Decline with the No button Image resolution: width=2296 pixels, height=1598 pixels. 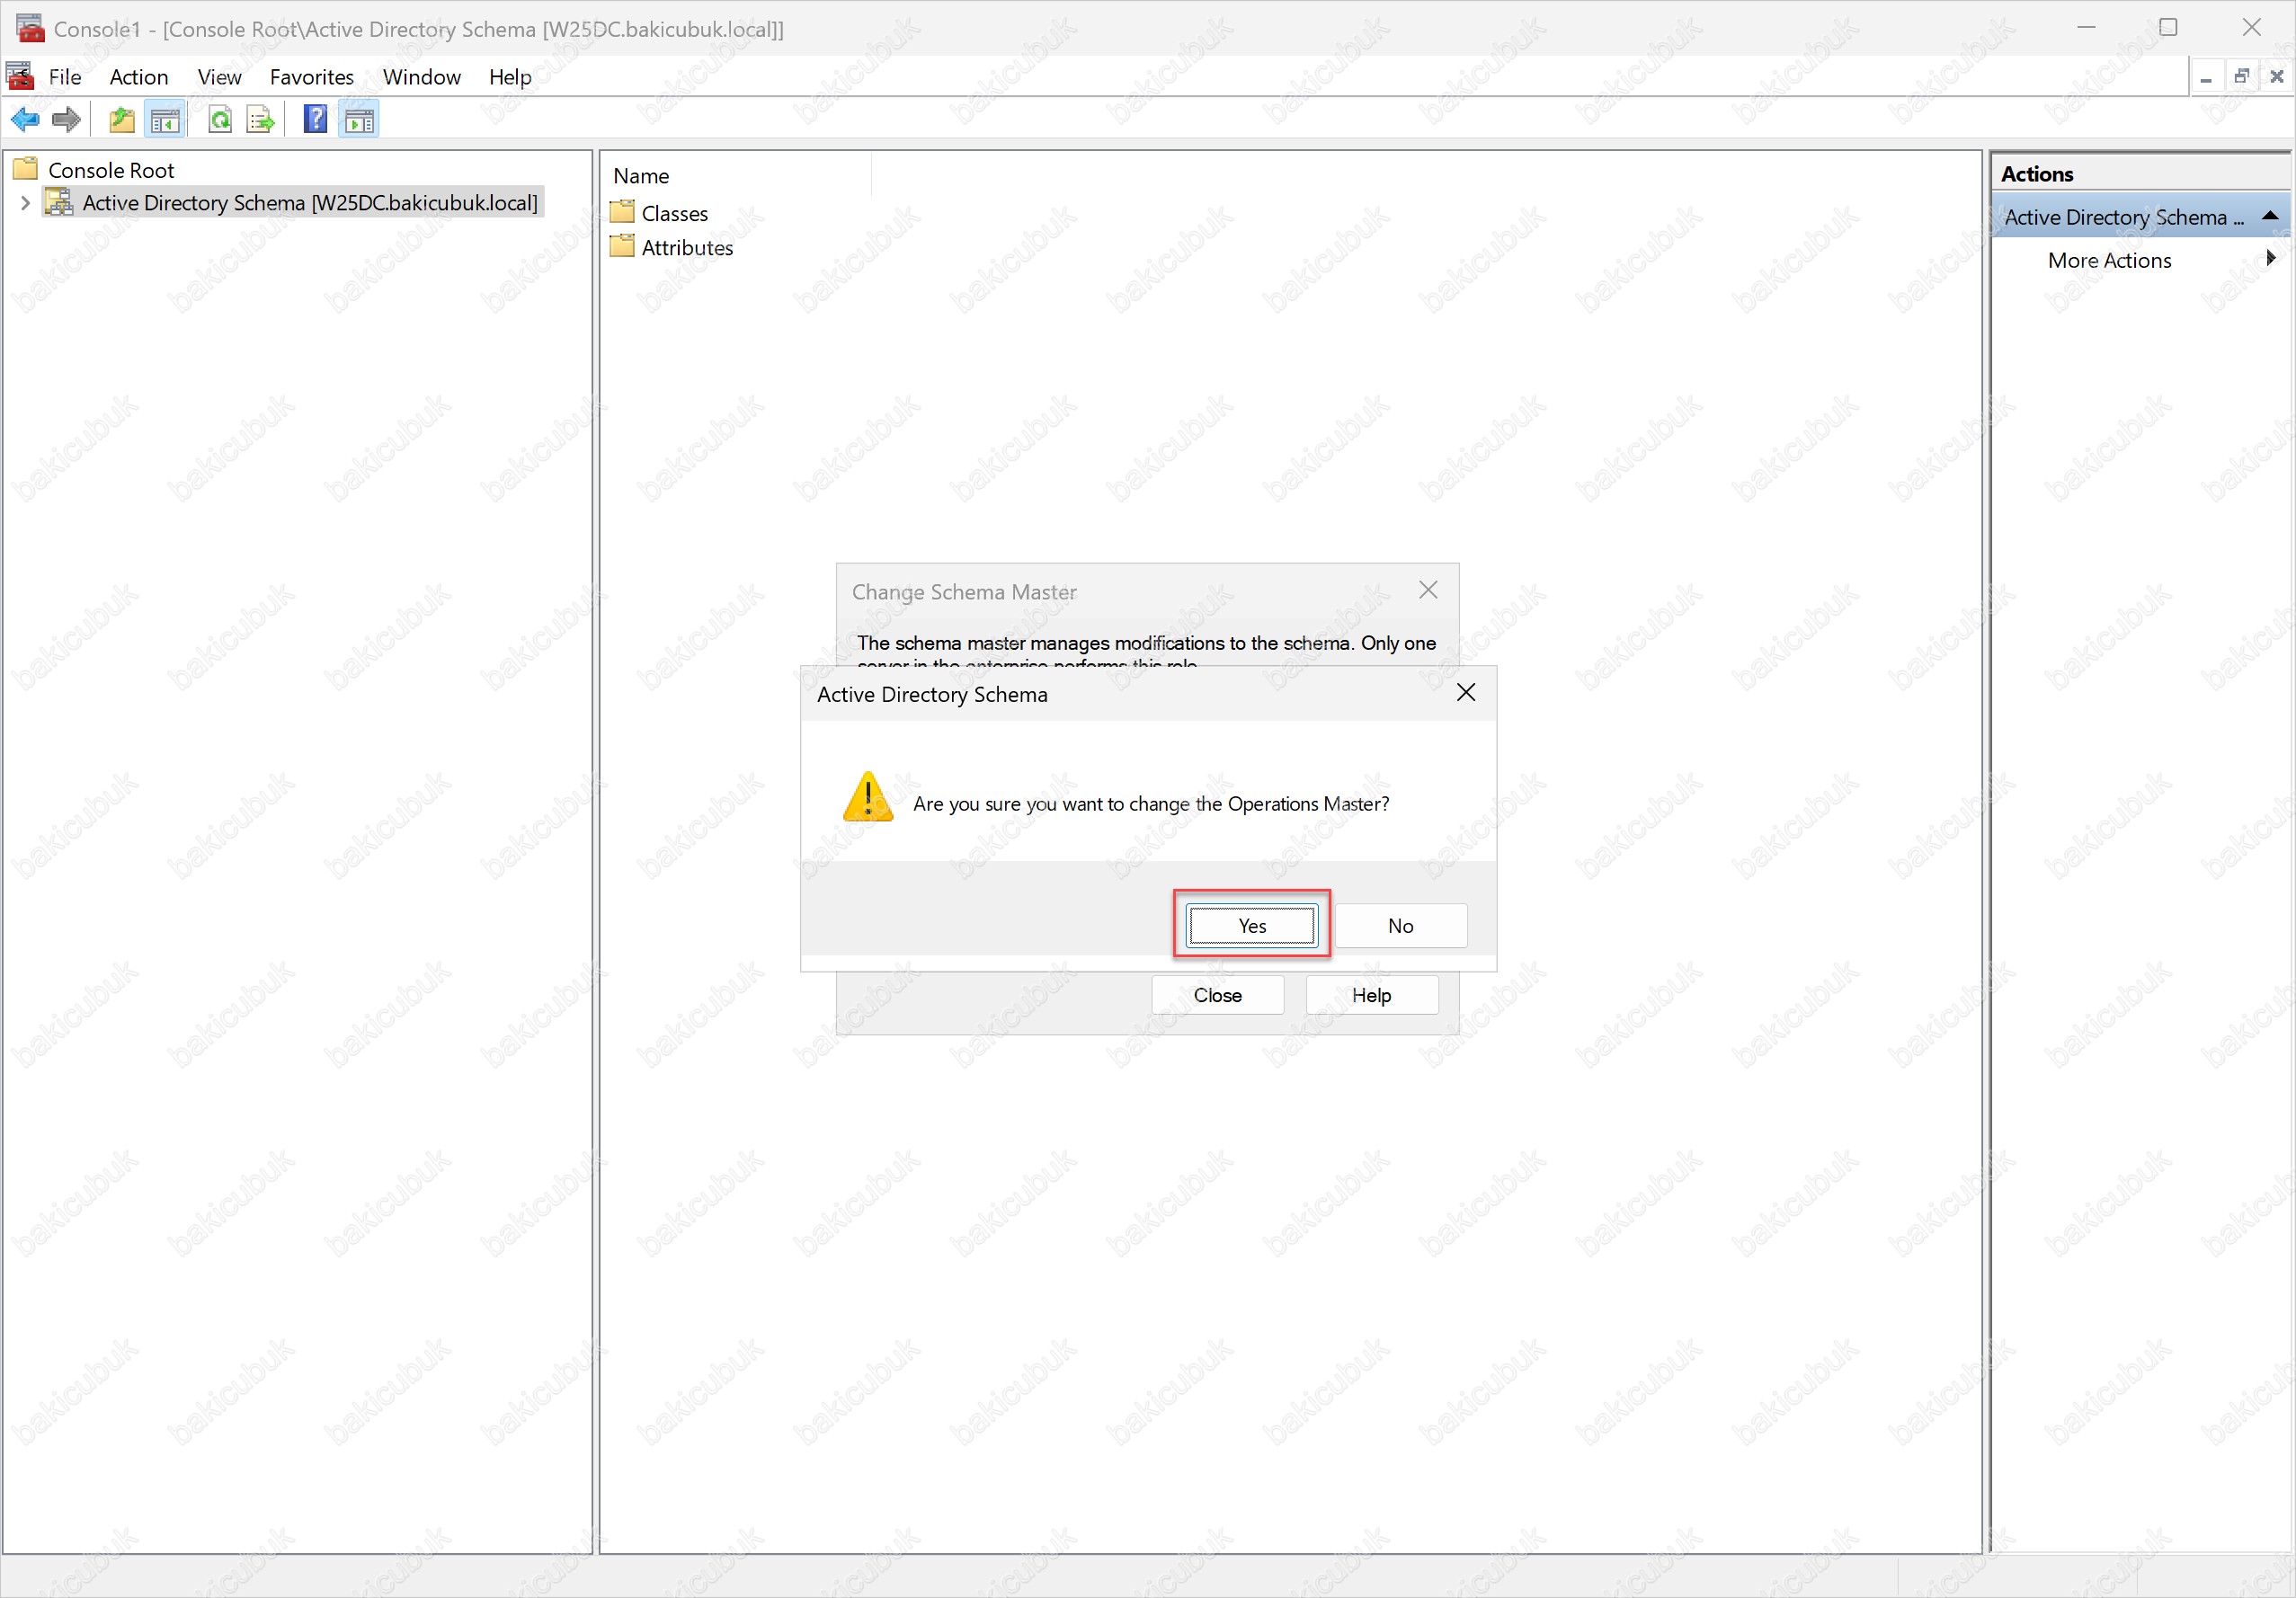coord(1401,925)
